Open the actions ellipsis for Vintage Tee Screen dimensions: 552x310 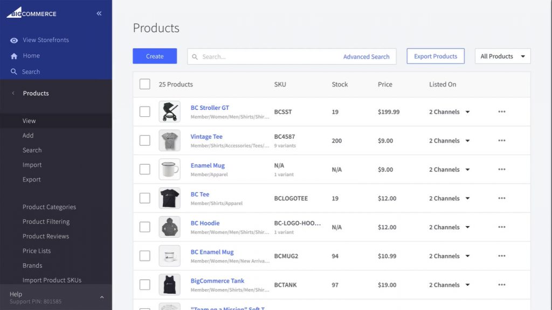(x=502, y=140)
